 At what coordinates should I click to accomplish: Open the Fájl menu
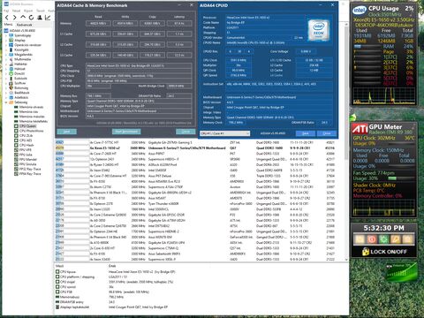pyautogui.click(x=6, y=11)
